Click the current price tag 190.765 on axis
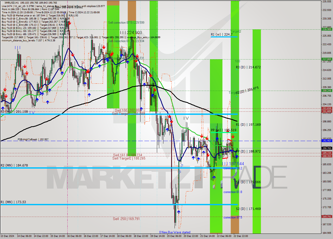Viewport: 333px width, 239px height. pyautogui.click(x=327, y=148)
